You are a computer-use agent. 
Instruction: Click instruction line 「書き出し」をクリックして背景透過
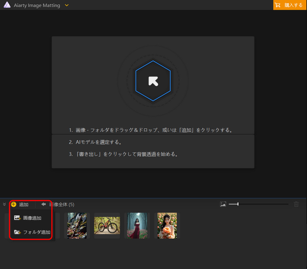pos(124,154)
